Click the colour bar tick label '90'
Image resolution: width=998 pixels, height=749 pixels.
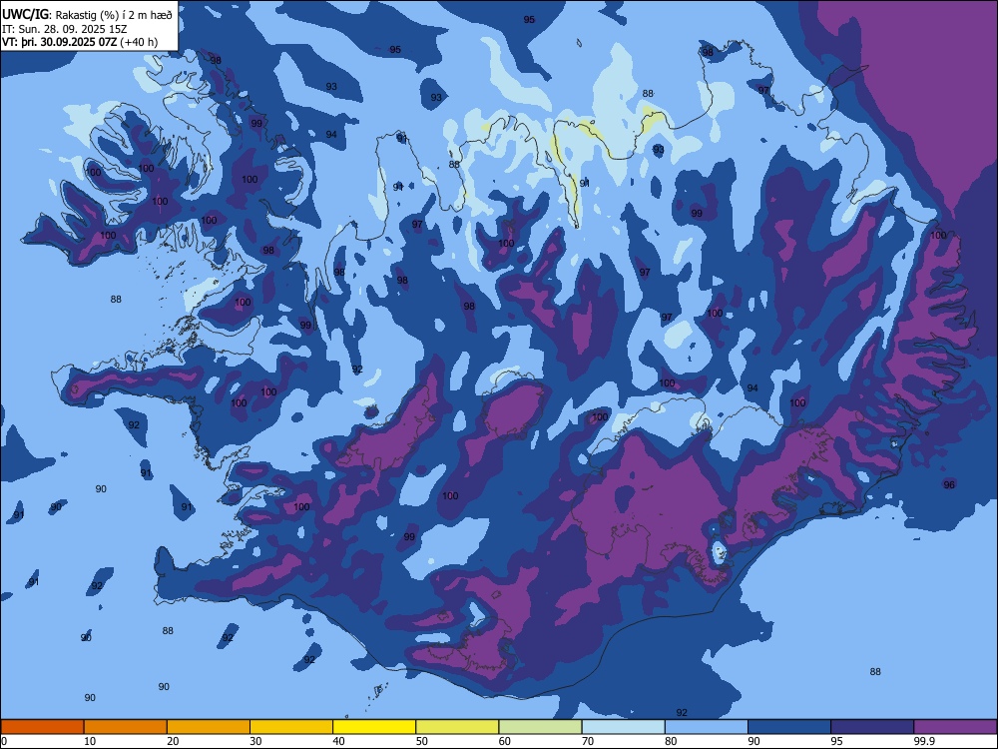754,741
